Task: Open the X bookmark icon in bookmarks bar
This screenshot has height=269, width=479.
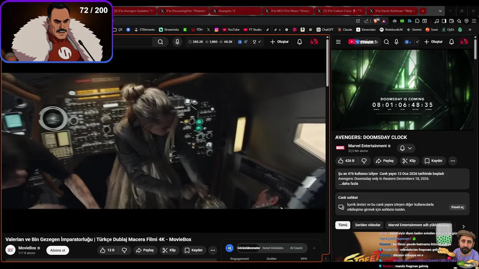Action: pos(208,30)
